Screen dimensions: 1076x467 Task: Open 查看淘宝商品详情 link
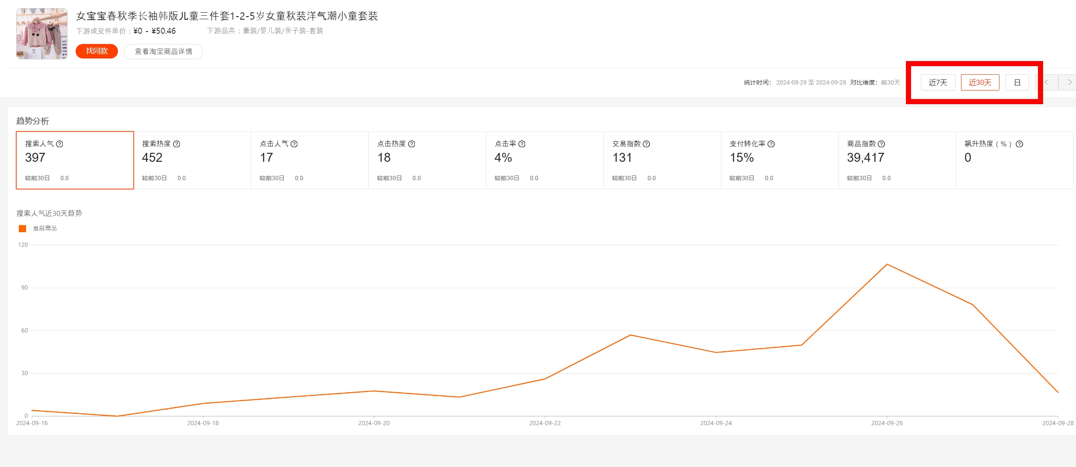[163, 52]
